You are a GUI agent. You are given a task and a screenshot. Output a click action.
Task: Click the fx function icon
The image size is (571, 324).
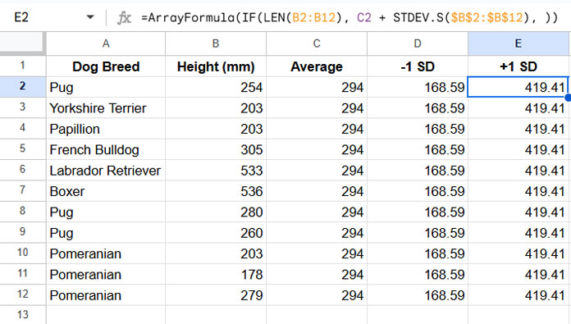(124, 17)
